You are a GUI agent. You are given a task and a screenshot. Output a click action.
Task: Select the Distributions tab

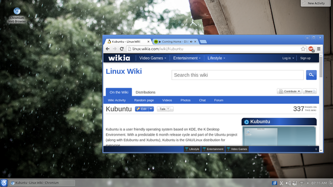pos(146,92)
